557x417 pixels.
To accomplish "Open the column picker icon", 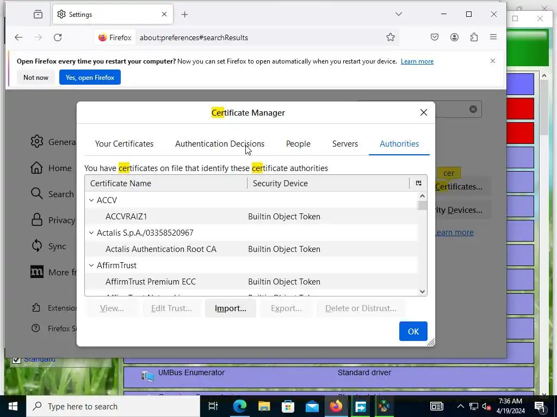I will 418,184.
